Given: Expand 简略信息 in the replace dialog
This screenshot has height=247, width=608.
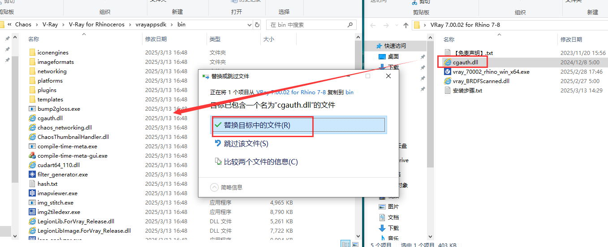Looking at the screenshot, I should click(214, 187).
